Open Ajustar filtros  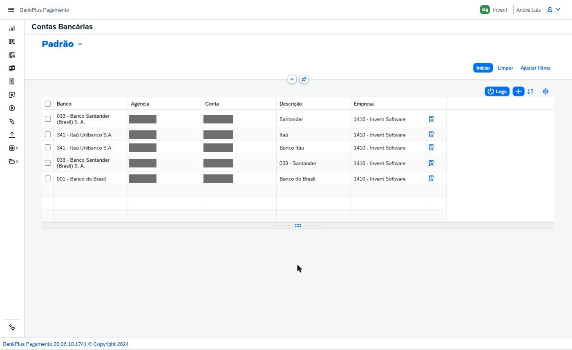point(535,68)
